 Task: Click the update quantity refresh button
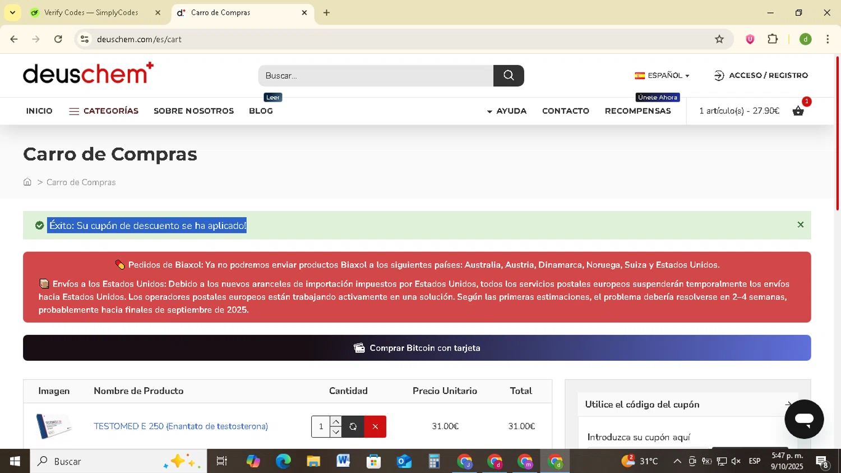click(353, 426)
